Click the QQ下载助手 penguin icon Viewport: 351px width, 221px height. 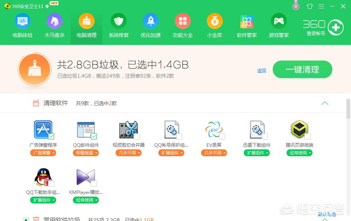[x=43, y=177]
